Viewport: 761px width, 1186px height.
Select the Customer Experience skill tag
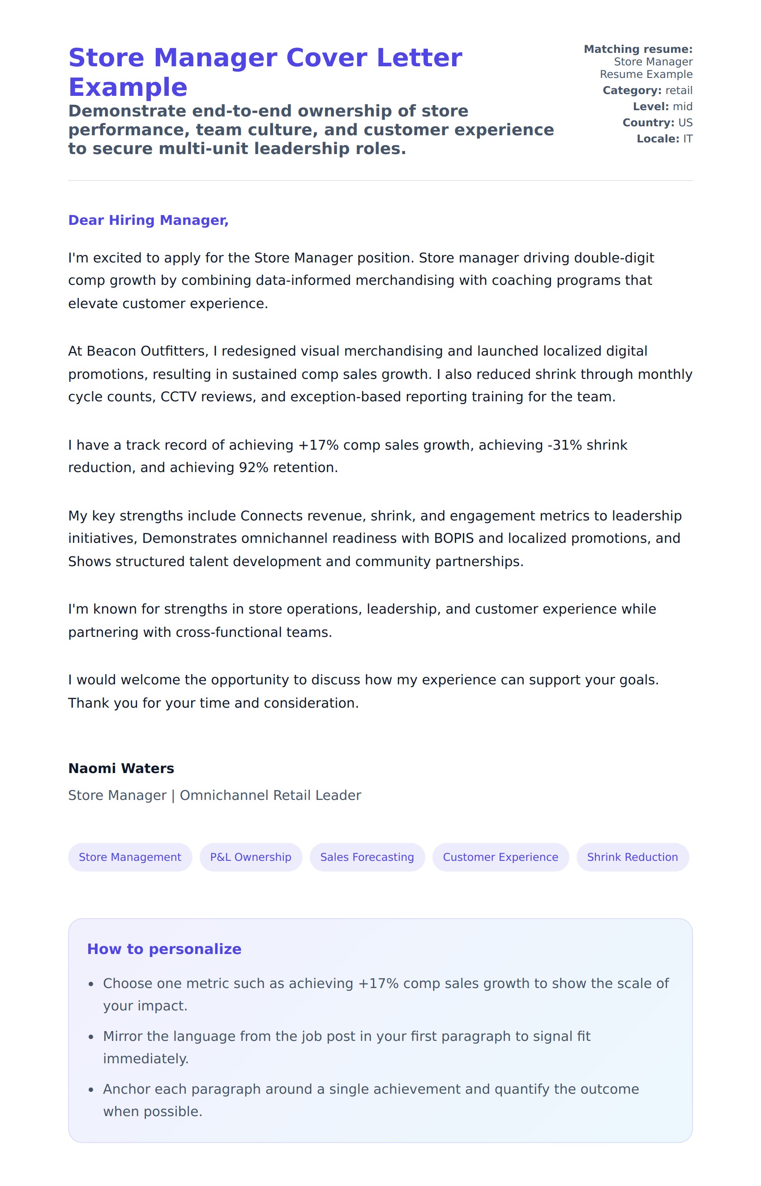click(x=500, y=857)
